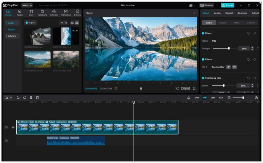Select the Mask sub-tab
The height and width of the screenshot is (163, 263).
[x=237, y=23]
